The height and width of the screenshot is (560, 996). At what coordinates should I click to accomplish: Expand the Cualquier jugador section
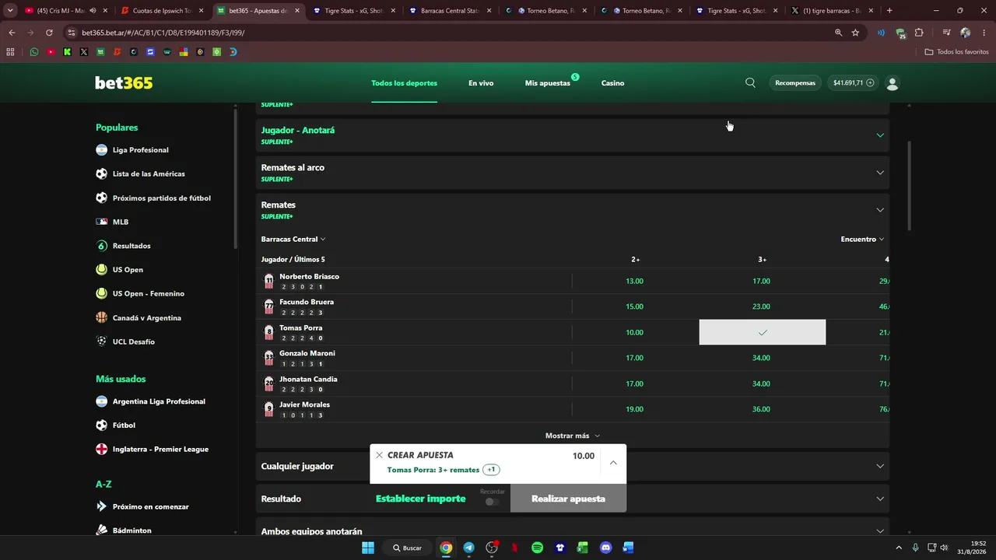[573, 466]
